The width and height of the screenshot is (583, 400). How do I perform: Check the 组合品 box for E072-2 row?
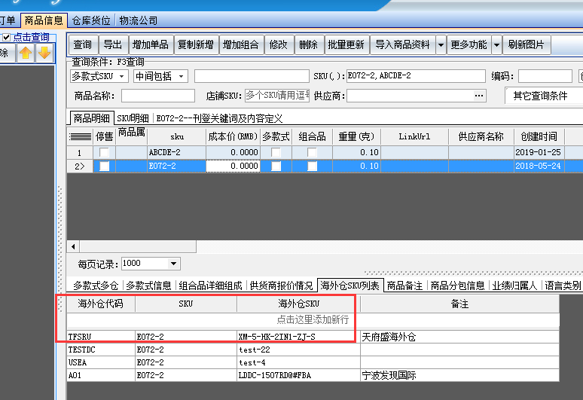pyautogui.click(x=312, y=166)
